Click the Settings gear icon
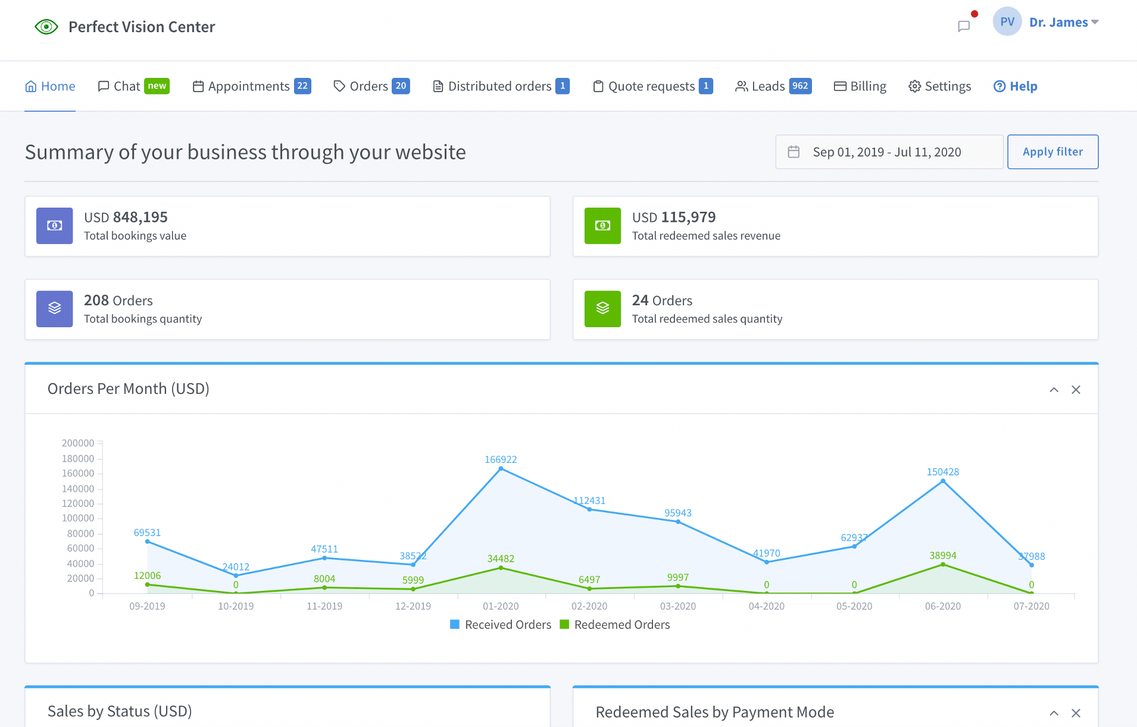The image size is (1137, 727). [x=914, y=86]
